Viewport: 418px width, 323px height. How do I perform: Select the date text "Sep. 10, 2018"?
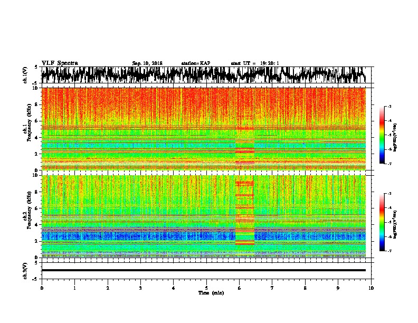click(147, 63)
